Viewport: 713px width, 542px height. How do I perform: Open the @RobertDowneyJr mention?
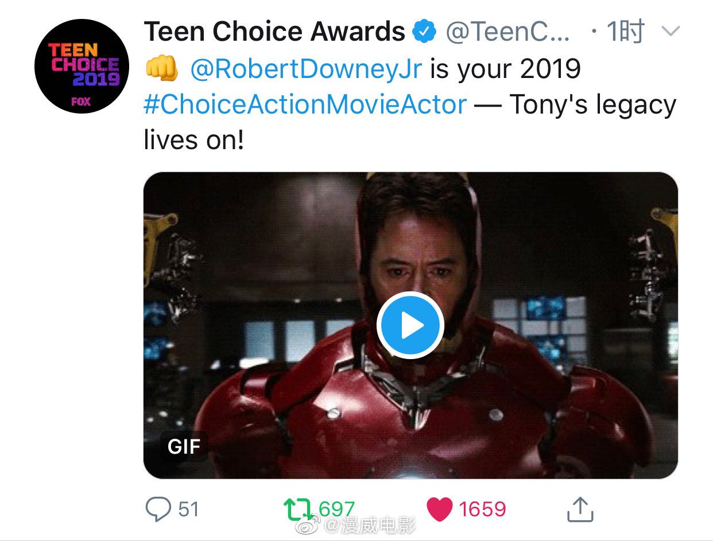305,69
